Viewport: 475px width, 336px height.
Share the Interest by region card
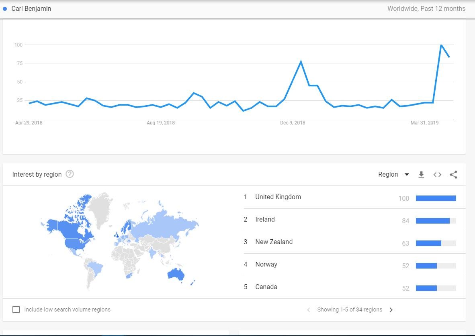pos(453,175)
